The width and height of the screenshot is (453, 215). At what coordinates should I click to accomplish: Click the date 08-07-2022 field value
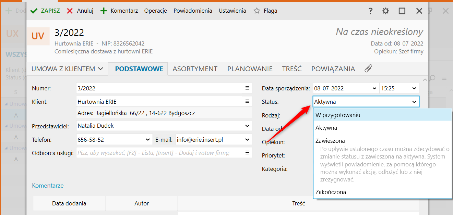(329, 88)
